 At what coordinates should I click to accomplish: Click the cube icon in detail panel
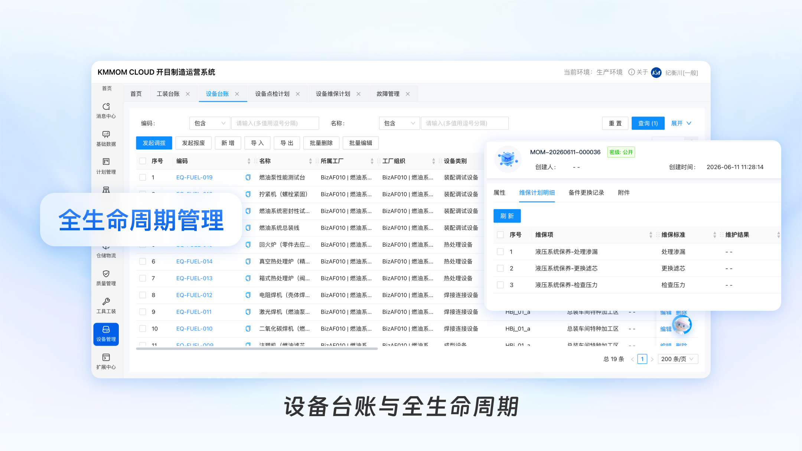click(x=508, y=159)
